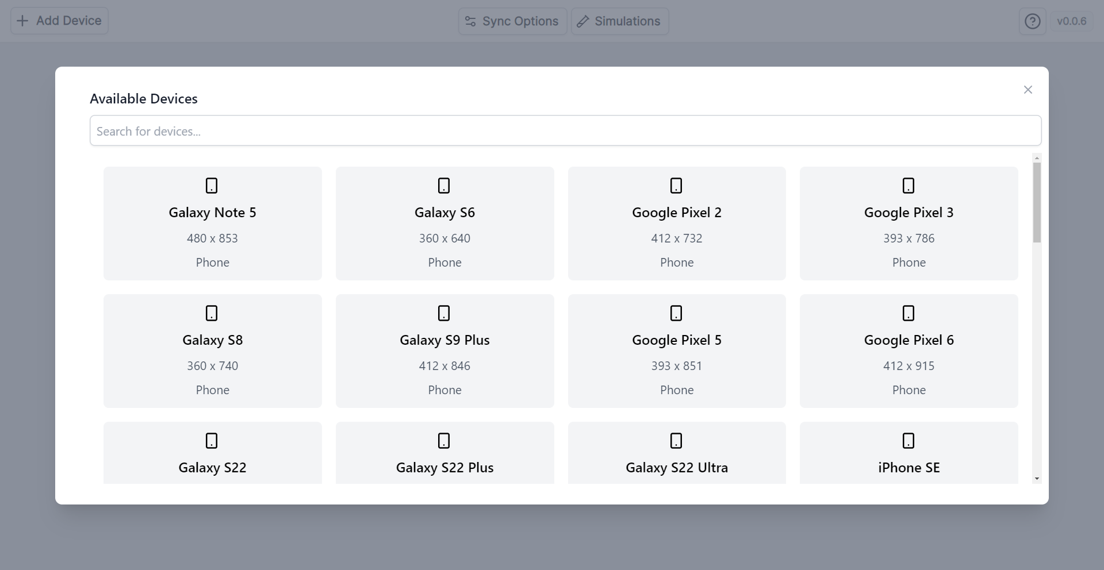Click the Add Device label text
Viewport: 1104px width, 570px height.
[69, 21]
